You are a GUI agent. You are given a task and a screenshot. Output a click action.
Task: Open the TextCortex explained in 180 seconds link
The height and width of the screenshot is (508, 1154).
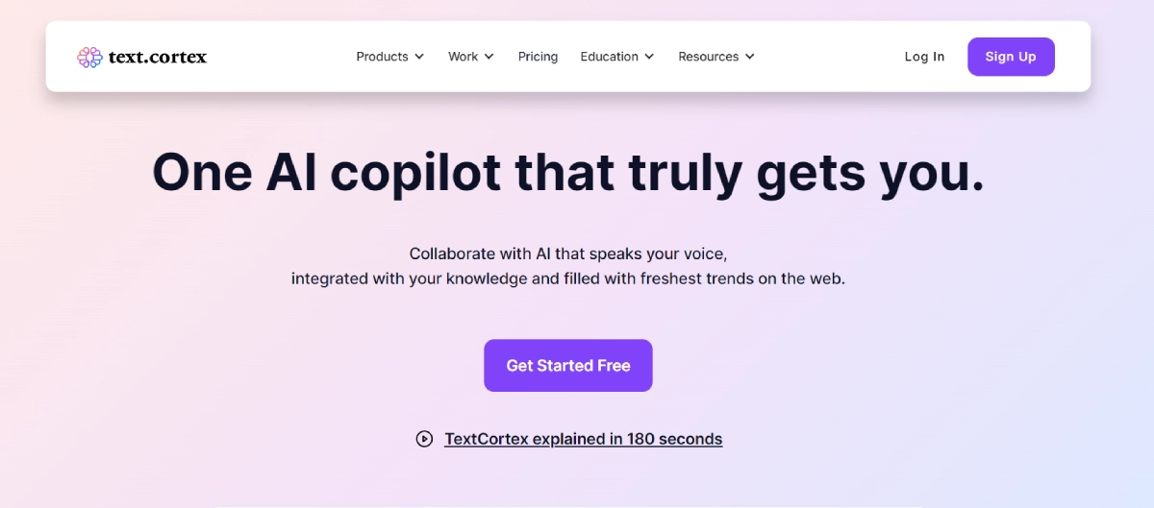(583, 439)
